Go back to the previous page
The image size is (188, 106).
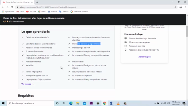[x=3, y=7]
